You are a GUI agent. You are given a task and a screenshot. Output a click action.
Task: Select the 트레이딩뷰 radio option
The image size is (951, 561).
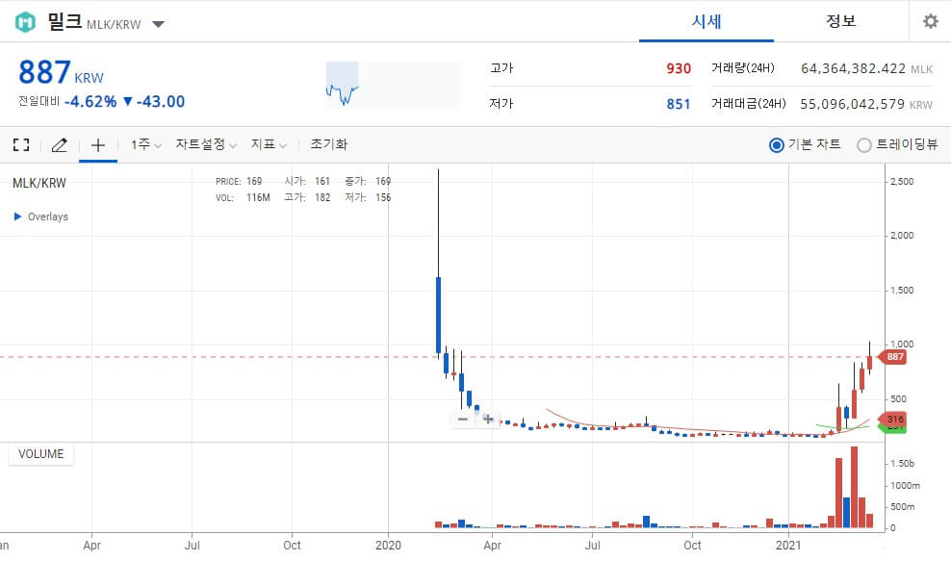(863, 145)
